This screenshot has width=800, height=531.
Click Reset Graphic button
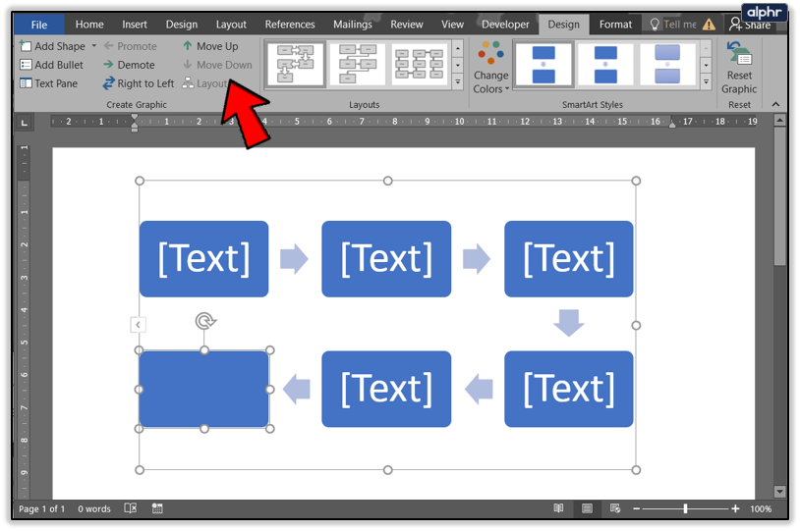739,68
